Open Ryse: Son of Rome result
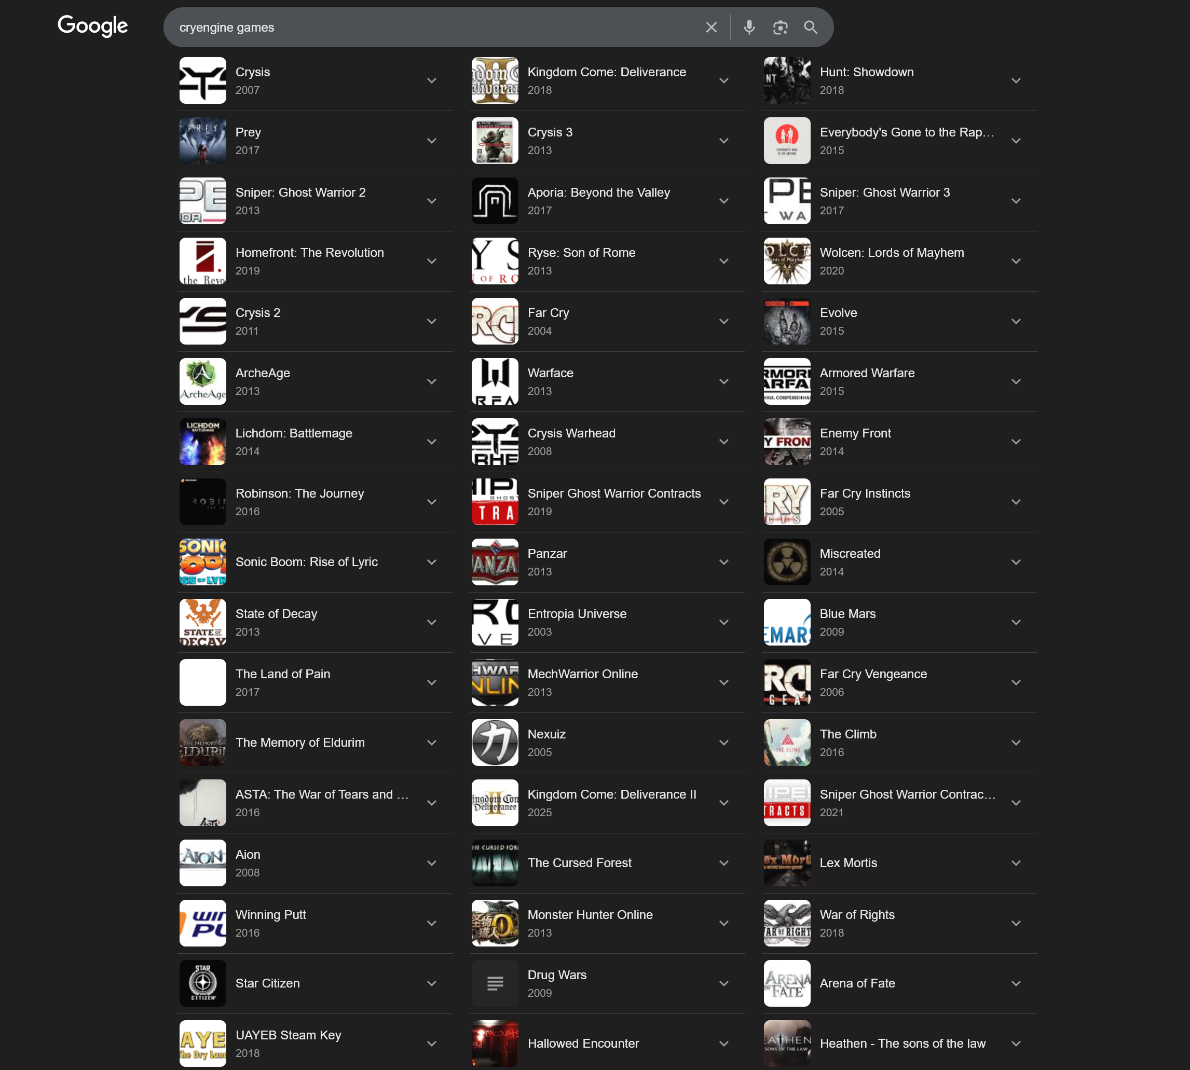 pyautogui.click(x=581, y=253)
